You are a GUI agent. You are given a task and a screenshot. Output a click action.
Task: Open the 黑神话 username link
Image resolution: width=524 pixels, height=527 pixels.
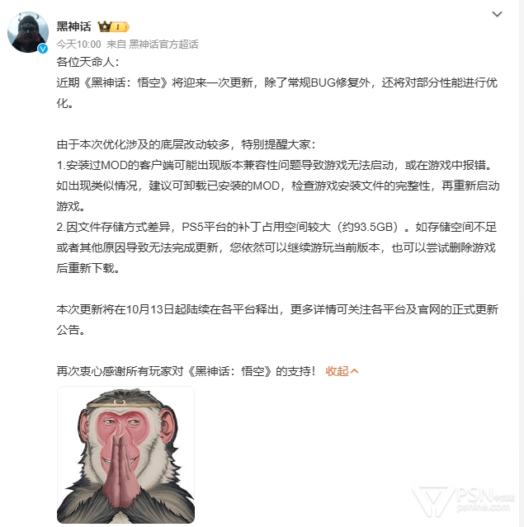coord(73,26)
